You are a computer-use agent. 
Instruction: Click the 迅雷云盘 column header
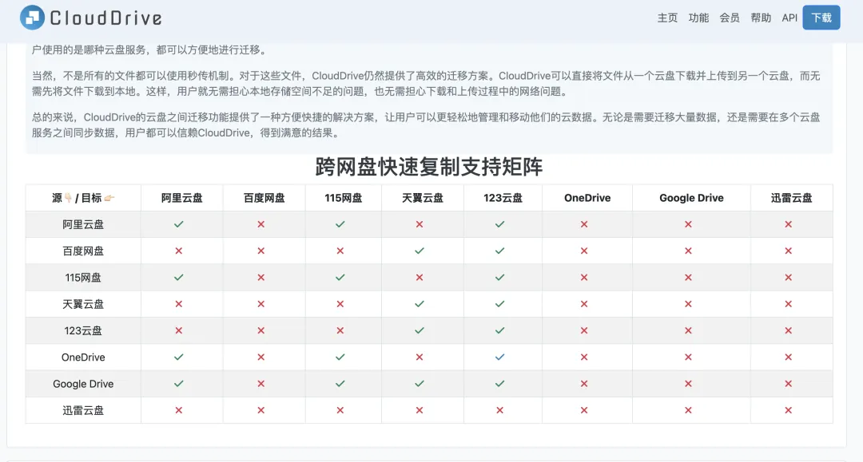click(791, 198)
